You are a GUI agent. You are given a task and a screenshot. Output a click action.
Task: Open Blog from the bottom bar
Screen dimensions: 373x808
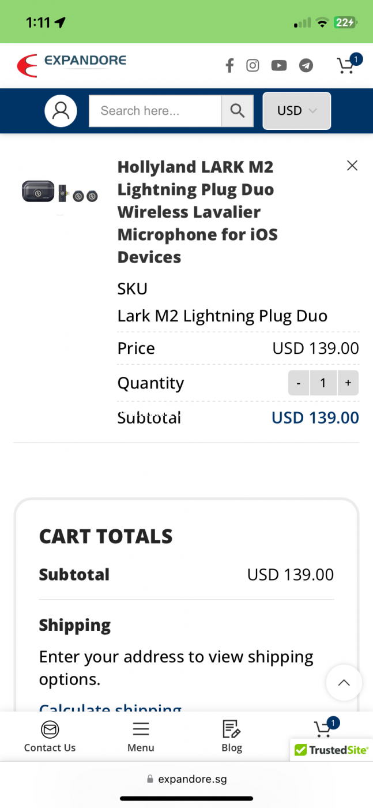pos(232,737)
